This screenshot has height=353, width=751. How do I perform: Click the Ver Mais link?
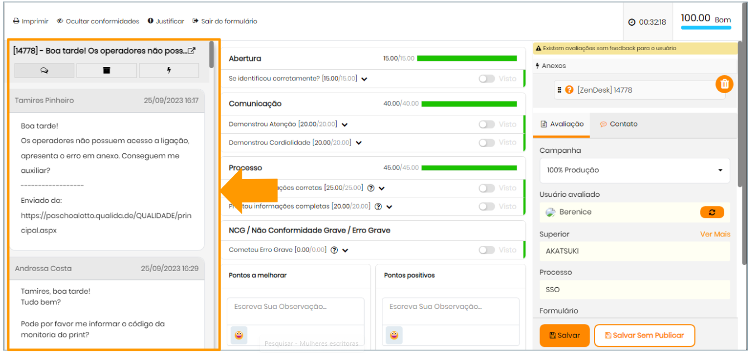tap(715, 234)
